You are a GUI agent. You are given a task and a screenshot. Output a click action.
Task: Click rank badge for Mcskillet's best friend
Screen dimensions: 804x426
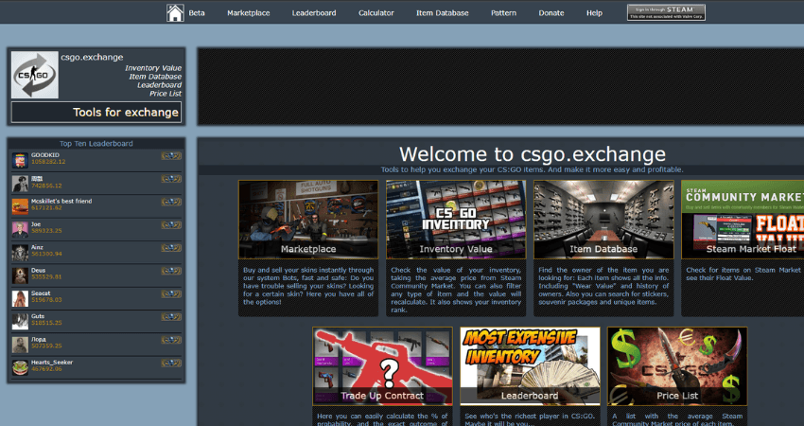(171, 203)
